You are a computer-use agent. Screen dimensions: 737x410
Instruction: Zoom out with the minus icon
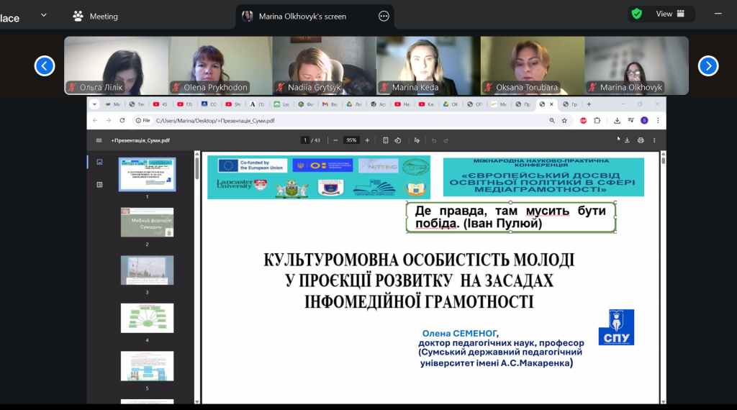coord(336,140)
